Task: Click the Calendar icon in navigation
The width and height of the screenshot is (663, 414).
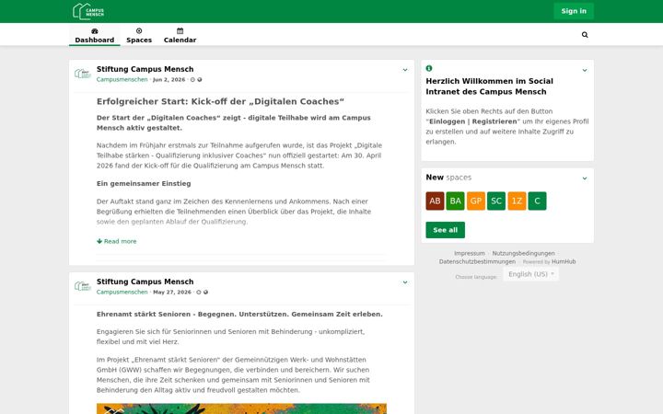Action: click(180, 31)
